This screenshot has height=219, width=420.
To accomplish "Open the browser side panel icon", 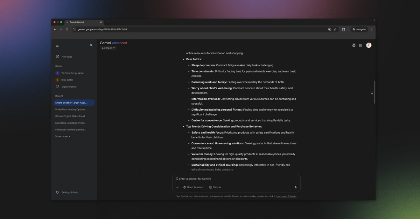I will pyautogui.click(x=344, y=30).
